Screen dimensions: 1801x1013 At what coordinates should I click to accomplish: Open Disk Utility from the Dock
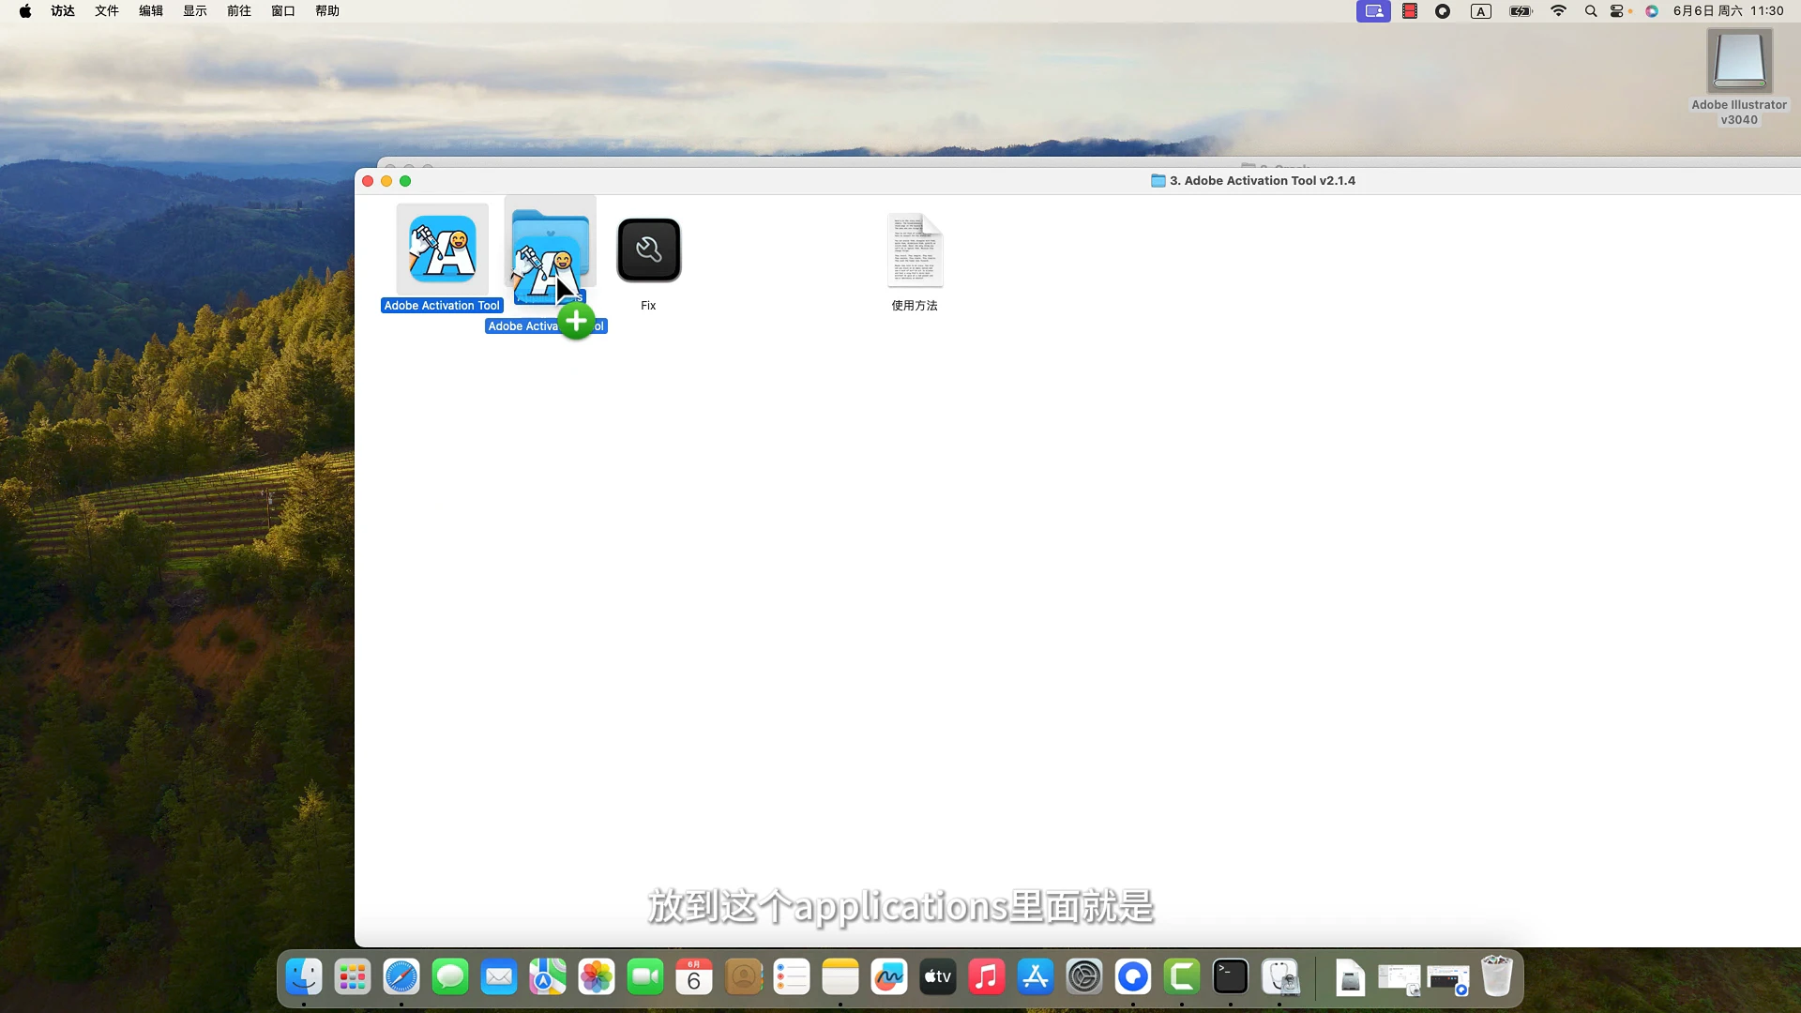1279,977
